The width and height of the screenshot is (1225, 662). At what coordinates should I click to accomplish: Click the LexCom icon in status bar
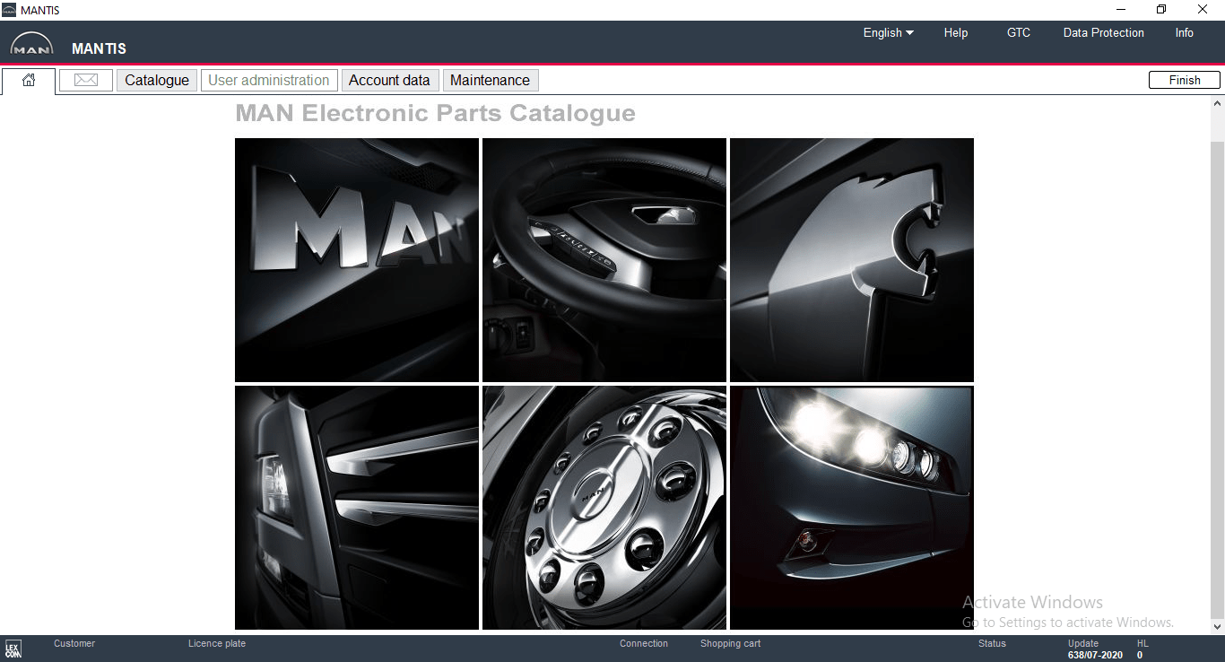[x=13, y=649]
